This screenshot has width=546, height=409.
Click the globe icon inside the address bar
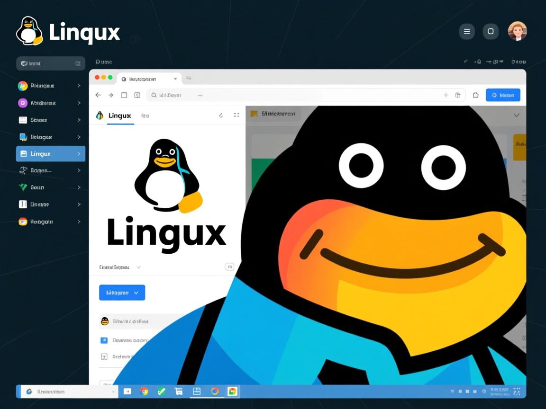458,95
